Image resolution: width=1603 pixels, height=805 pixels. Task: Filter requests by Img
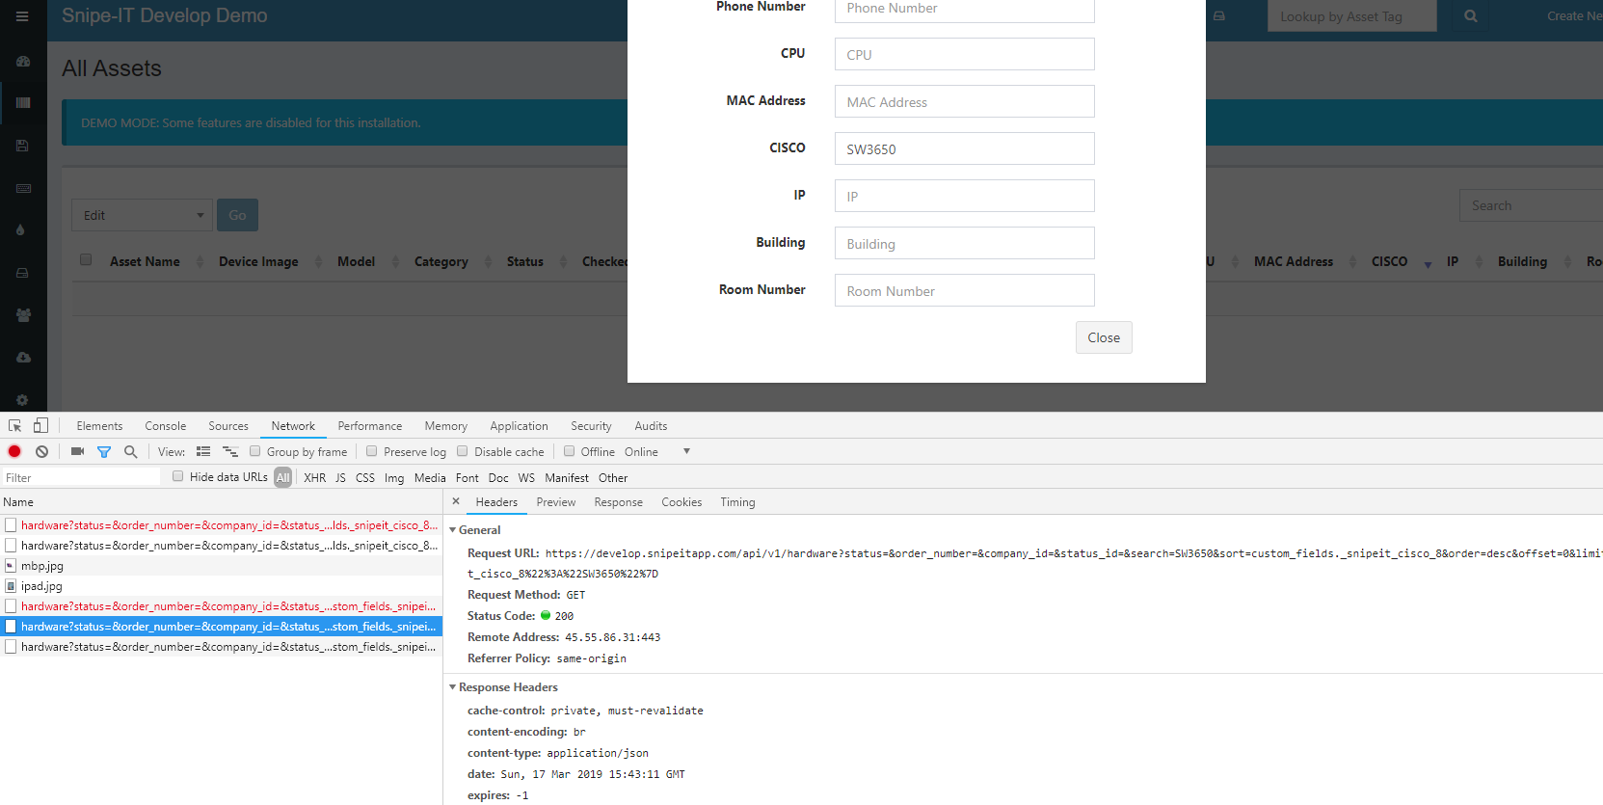coord(394,478)
